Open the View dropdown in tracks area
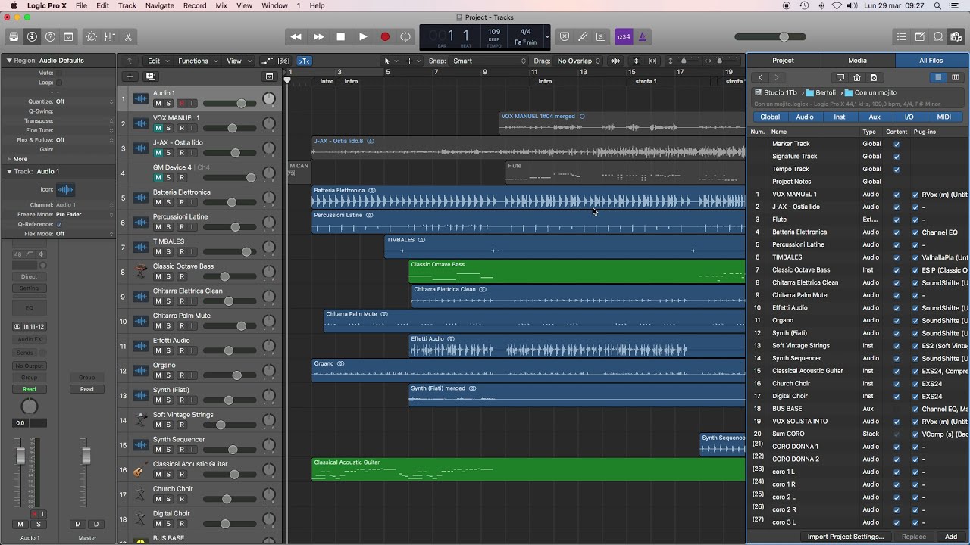The image size is (970, 545). (x=238, y=61)
